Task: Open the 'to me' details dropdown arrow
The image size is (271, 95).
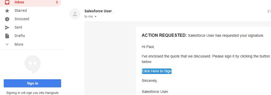Action: click(95, 17)
